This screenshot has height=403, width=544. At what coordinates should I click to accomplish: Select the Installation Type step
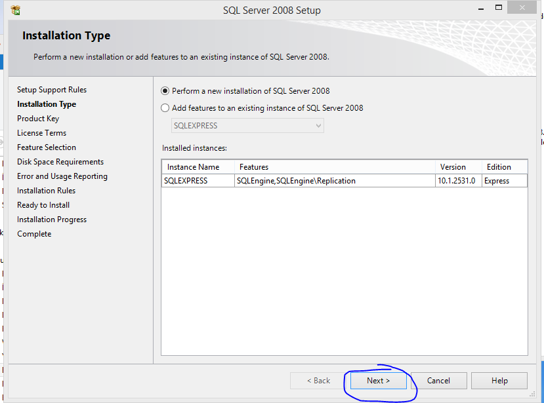(47, 104)
